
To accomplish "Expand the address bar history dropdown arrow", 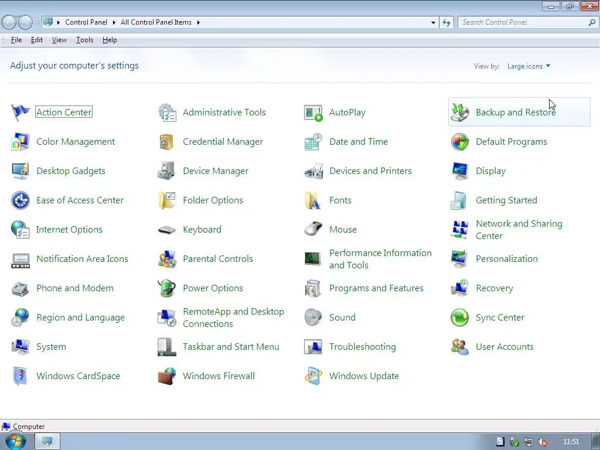I will [x=433, y=23].
